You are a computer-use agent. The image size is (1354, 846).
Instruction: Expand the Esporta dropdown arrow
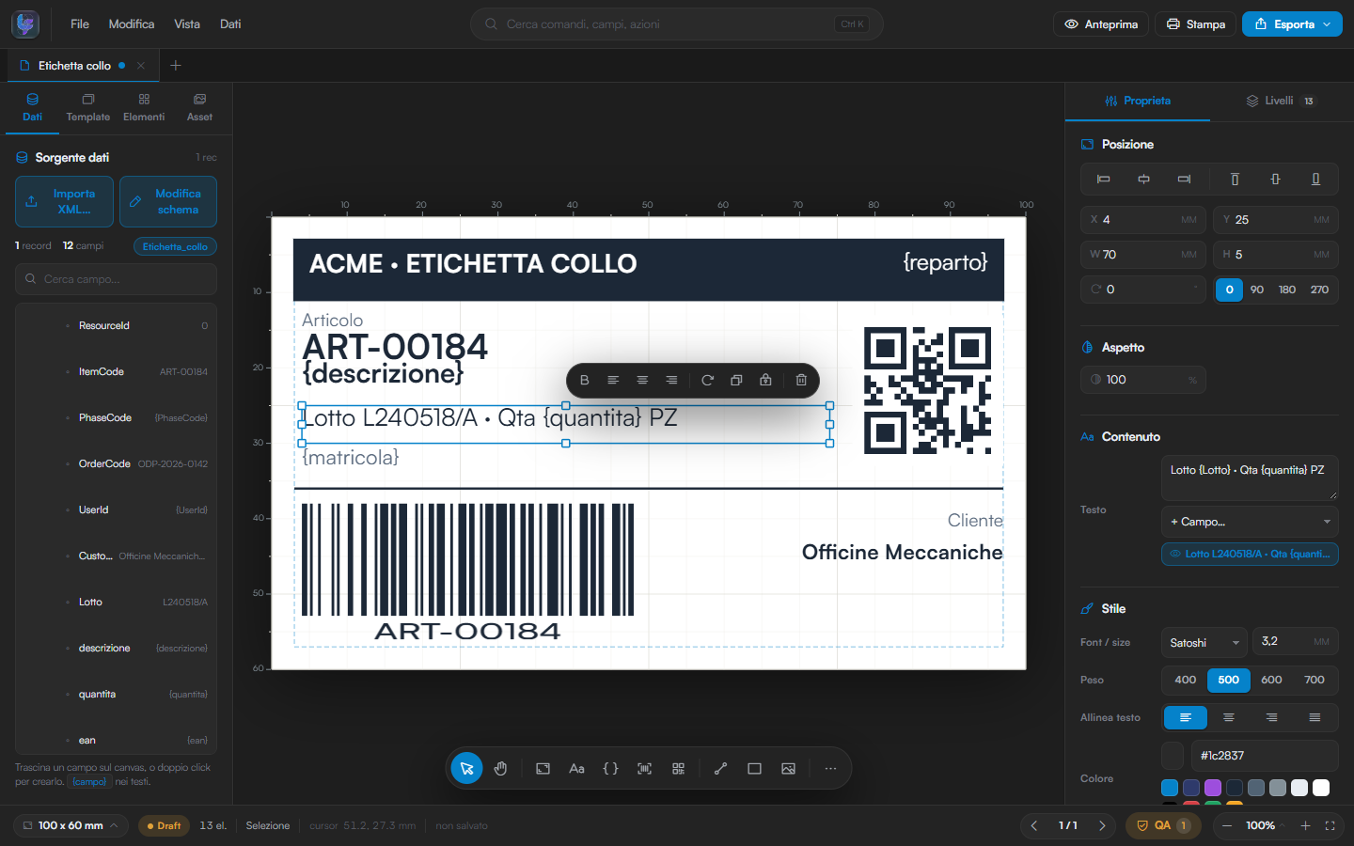coord(1327,24)
